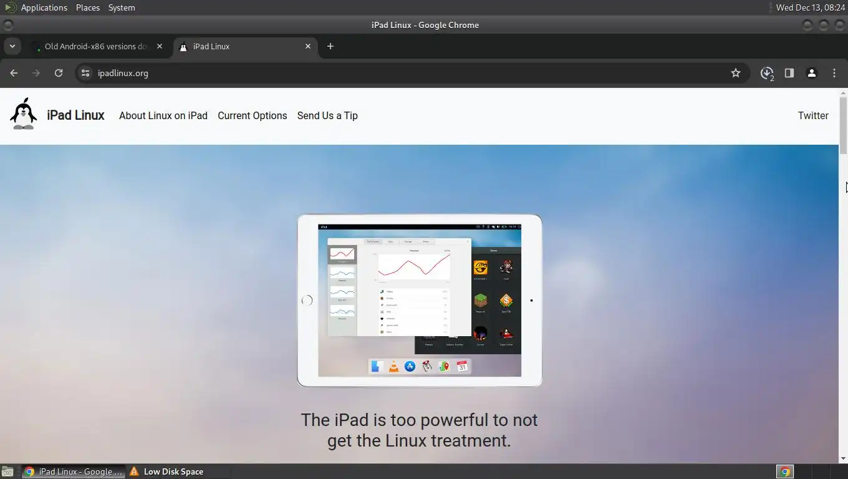Click the browser forward arrow
The width and height of the screenshot is (848, 479).
click(36, 73)
